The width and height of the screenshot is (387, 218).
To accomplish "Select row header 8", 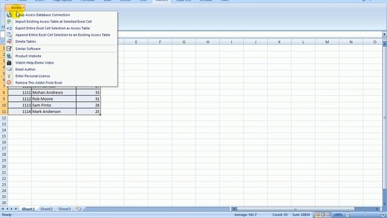I will [4, 93].
